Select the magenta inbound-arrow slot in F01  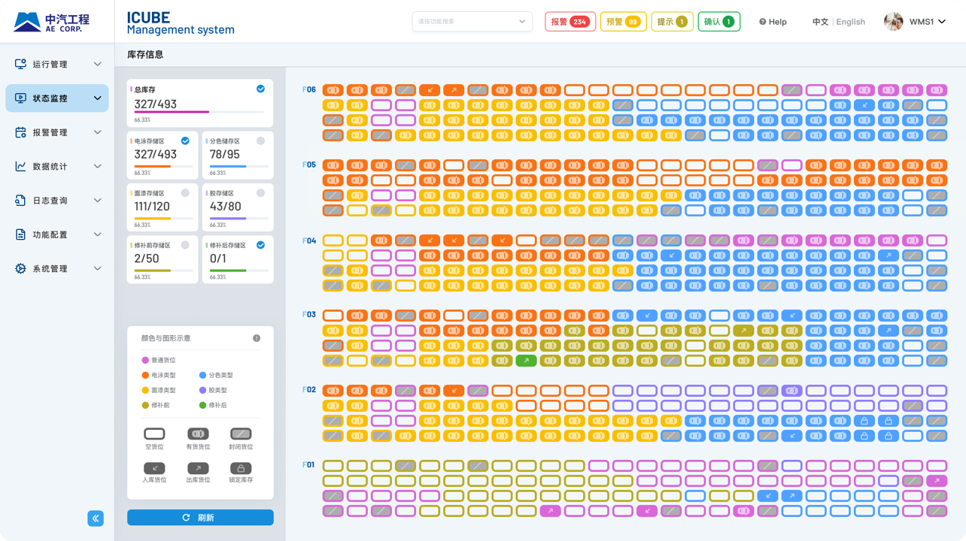pyautogui.click(x=647, y=511)
